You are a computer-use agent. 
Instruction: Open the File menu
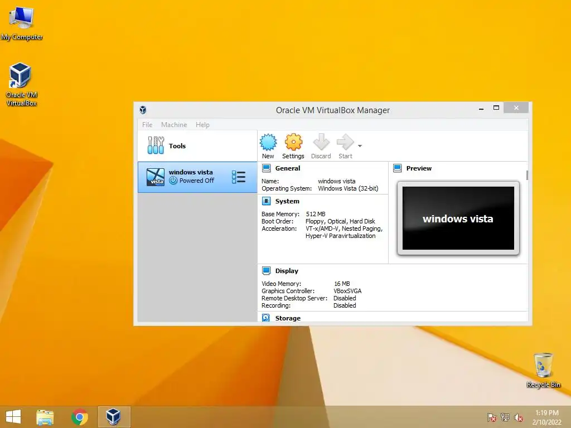tap(147, 124)
